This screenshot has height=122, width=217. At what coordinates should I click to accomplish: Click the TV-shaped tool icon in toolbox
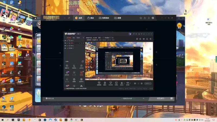(x=74, y=80)
